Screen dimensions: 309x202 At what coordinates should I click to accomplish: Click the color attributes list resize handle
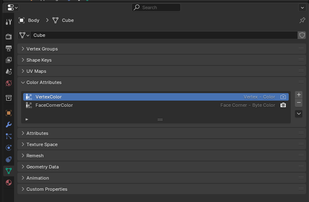click(x=160, y=120)
